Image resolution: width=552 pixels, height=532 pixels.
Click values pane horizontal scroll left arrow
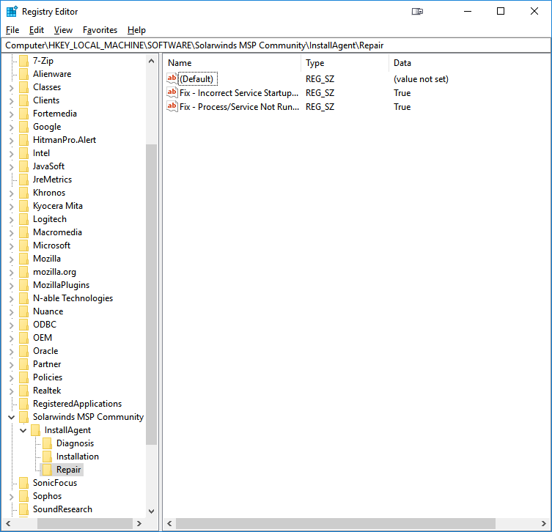tap(169, 523)
